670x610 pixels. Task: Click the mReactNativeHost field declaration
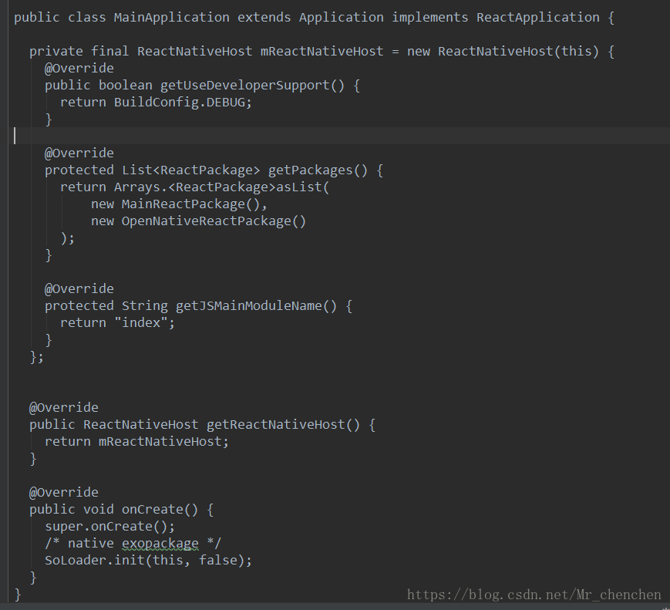[322, 52]
